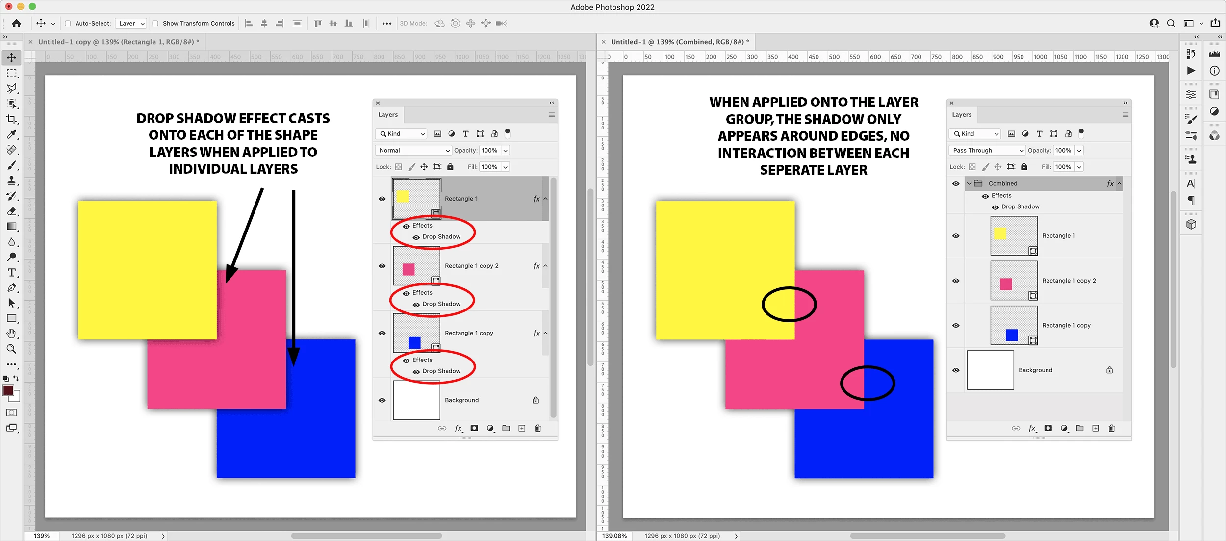Image resolution: width=1226 pixels, height=541 pixels.
Task: Open the Pass Through blend mode dropdown
Action: tap(987, 150)
